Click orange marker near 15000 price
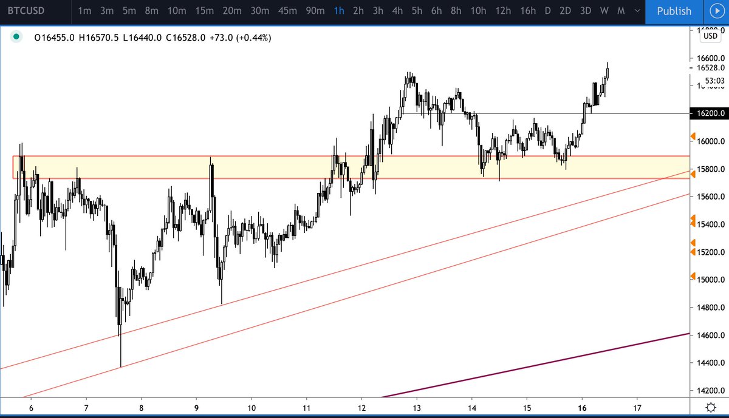Image resolution: width=729 pixels, height=418 pixels. pos(693,277)
